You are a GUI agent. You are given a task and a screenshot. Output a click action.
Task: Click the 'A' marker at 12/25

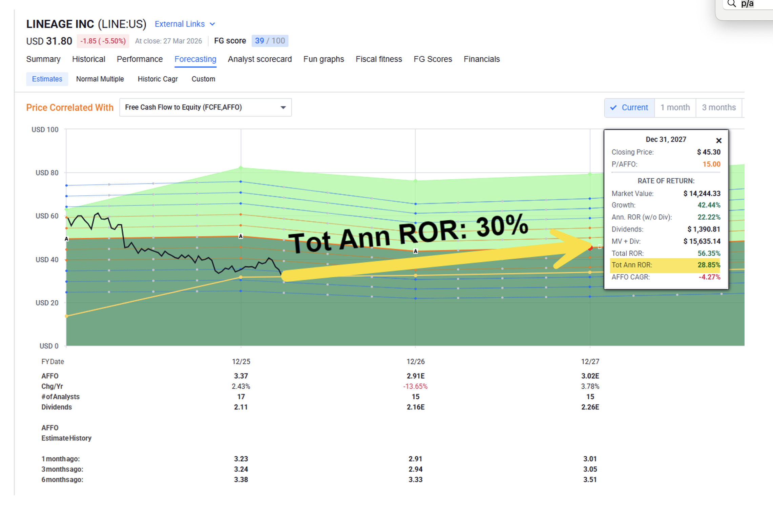(x=241, y=236)
